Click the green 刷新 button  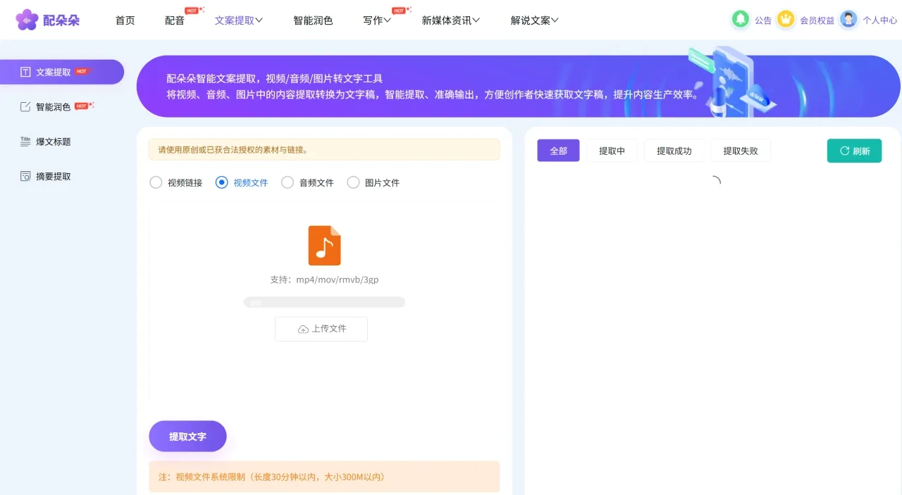pos(854,151)
